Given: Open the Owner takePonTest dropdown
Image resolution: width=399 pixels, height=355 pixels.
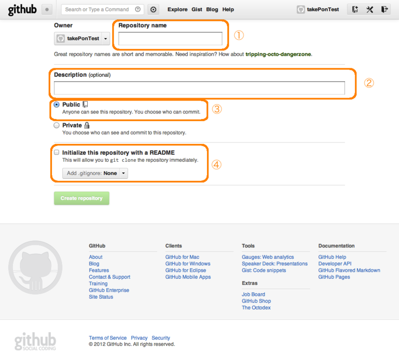Looking at the screenshot, I should pos(82,38).
